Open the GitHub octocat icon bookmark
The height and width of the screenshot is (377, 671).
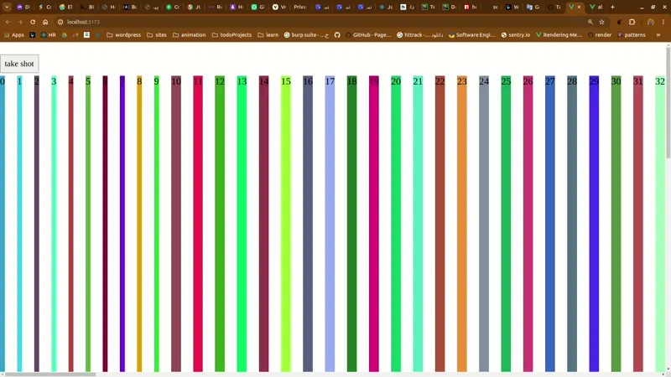pos(337,35)
